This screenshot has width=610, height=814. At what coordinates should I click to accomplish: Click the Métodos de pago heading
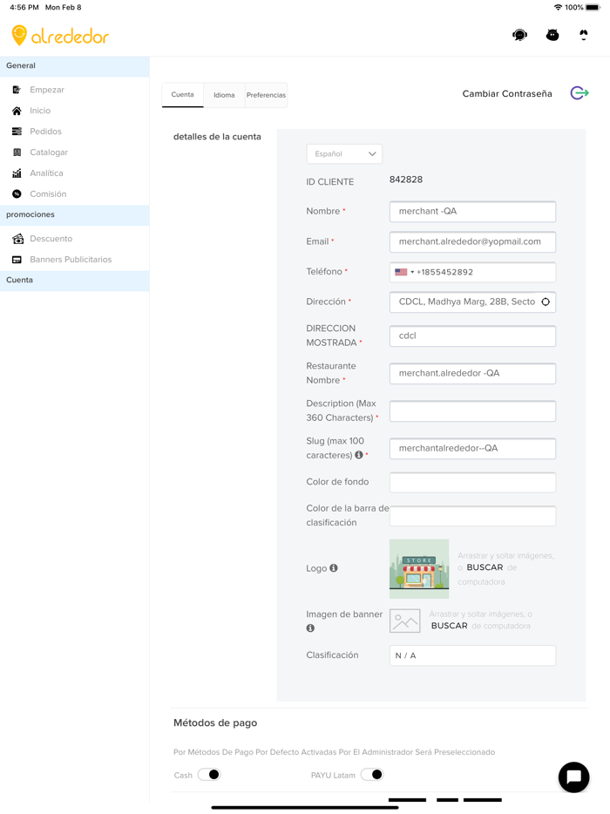215,722
